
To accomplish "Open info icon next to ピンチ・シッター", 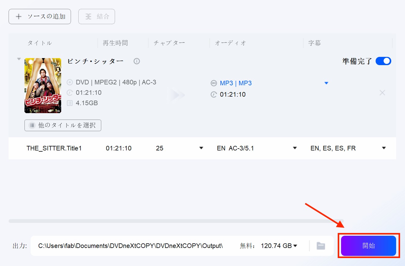I will pos(137,61).
